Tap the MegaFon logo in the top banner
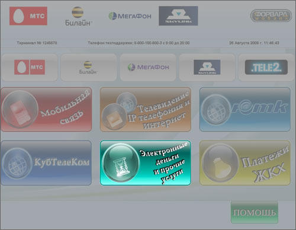Screen dimensions: 296x230 click(x=130, y=16)
